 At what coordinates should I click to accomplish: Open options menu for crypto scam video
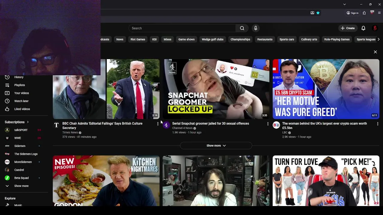click(378, 124)
